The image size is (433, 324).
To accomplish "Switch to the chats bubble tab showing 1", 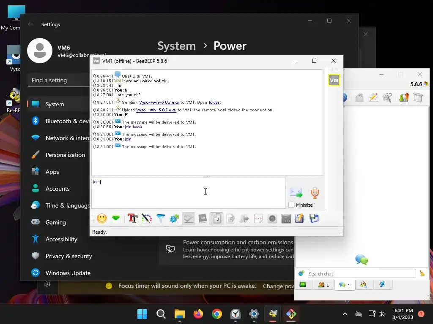I will (x=344, y=285).
